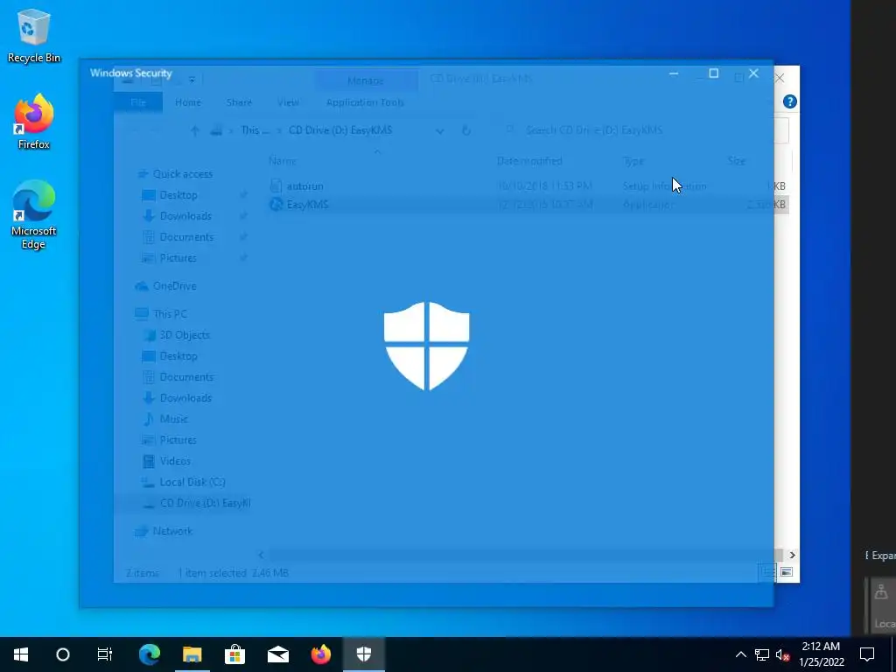This screenshot has height=672, width=896.
Task: Close the File Explorer window behind
Action: pyautogui.click(x=780, y=78)
